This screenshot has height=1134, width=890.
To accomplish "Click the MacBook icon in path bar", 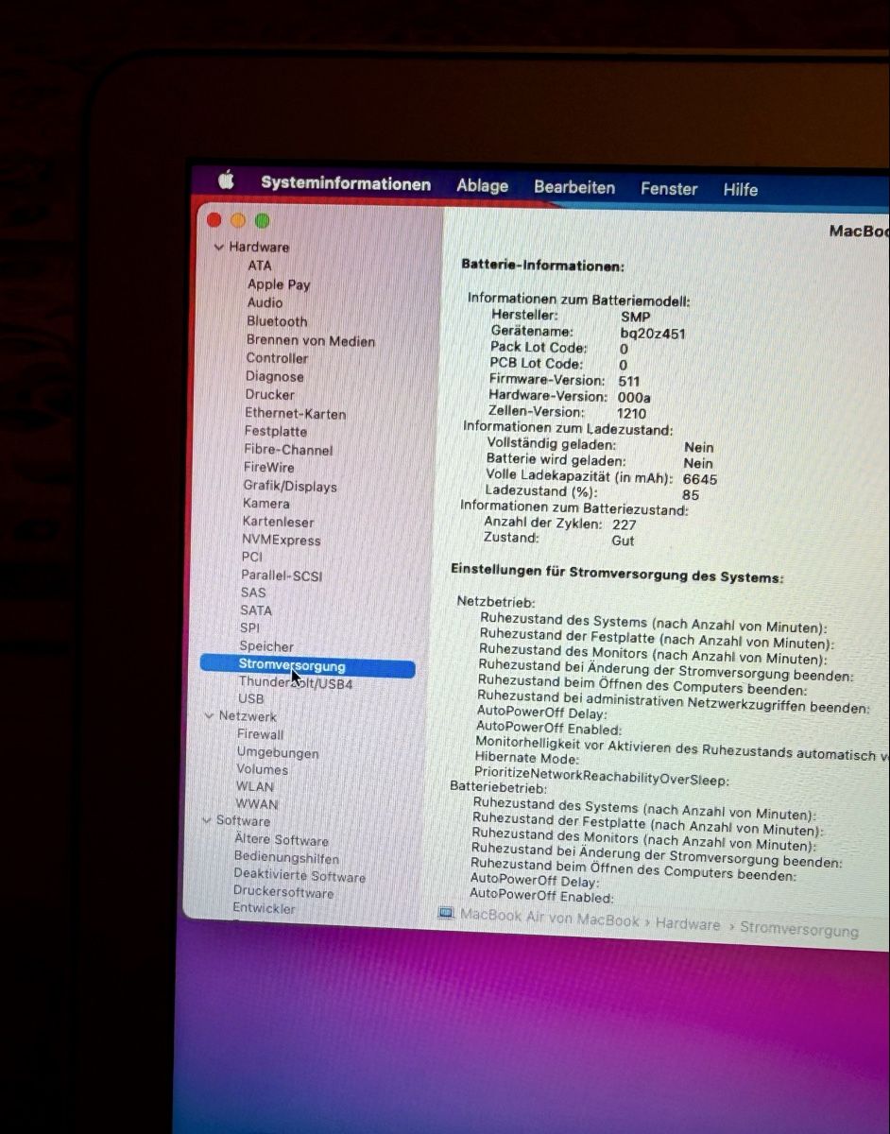I will 447,913.
